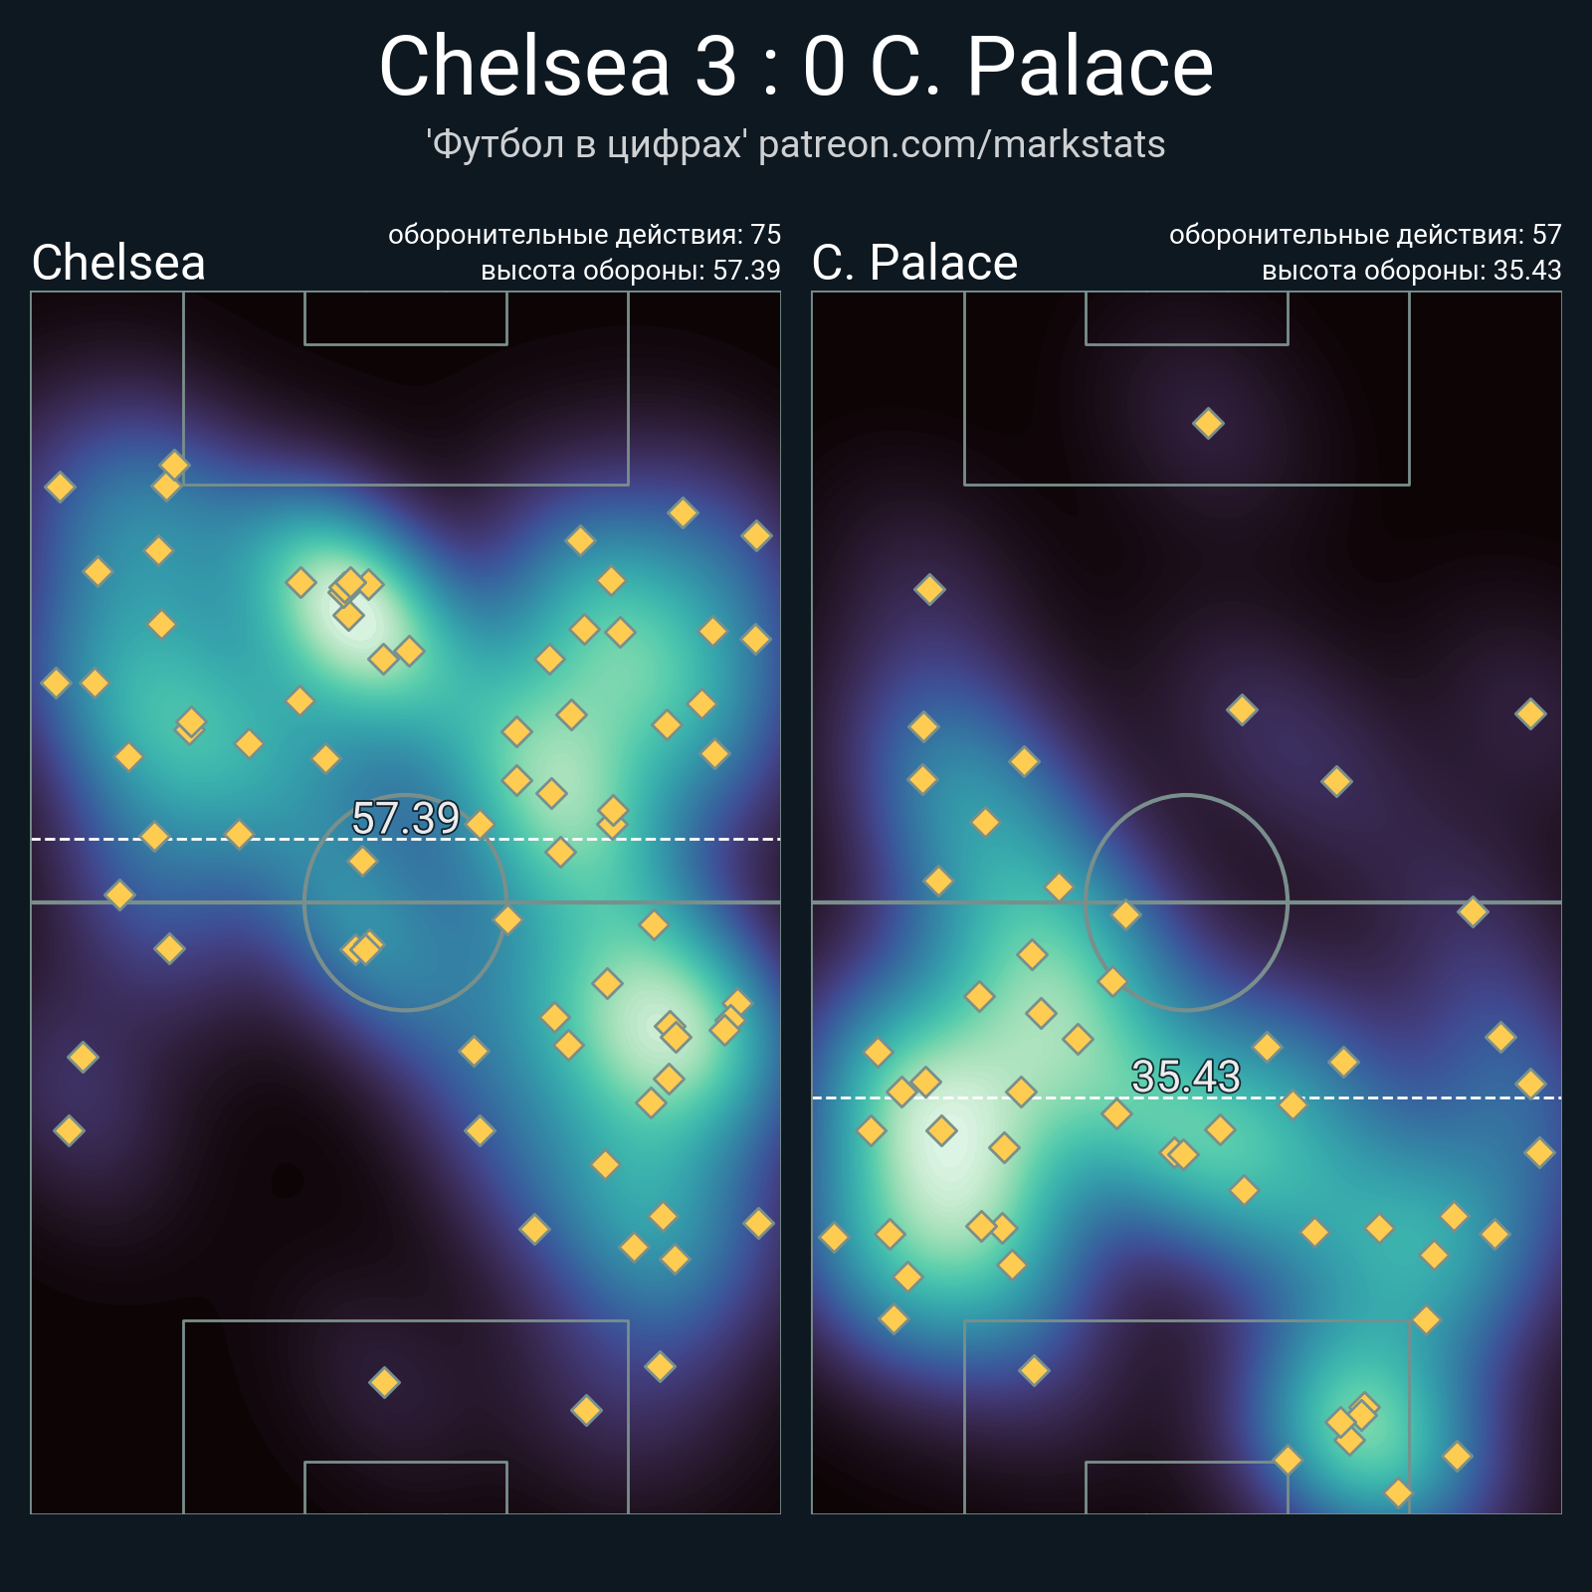
Task: Click the bottom-most diamond on Palace's pitch
Action: (1398, 1492)
